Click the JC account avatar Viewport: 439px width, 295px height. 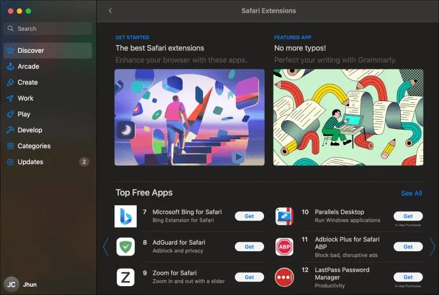coord(11,284)
